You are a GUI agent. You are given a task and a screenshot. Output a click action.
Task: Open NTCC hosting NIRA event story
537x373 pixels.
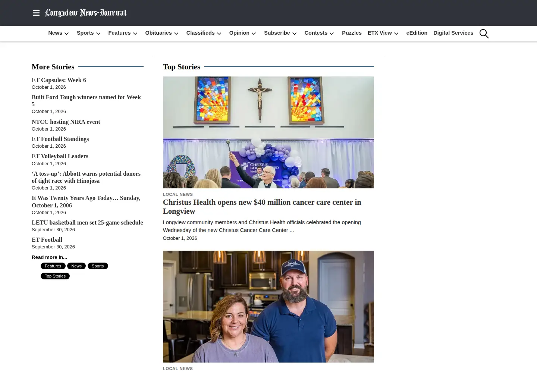(66, 122)
